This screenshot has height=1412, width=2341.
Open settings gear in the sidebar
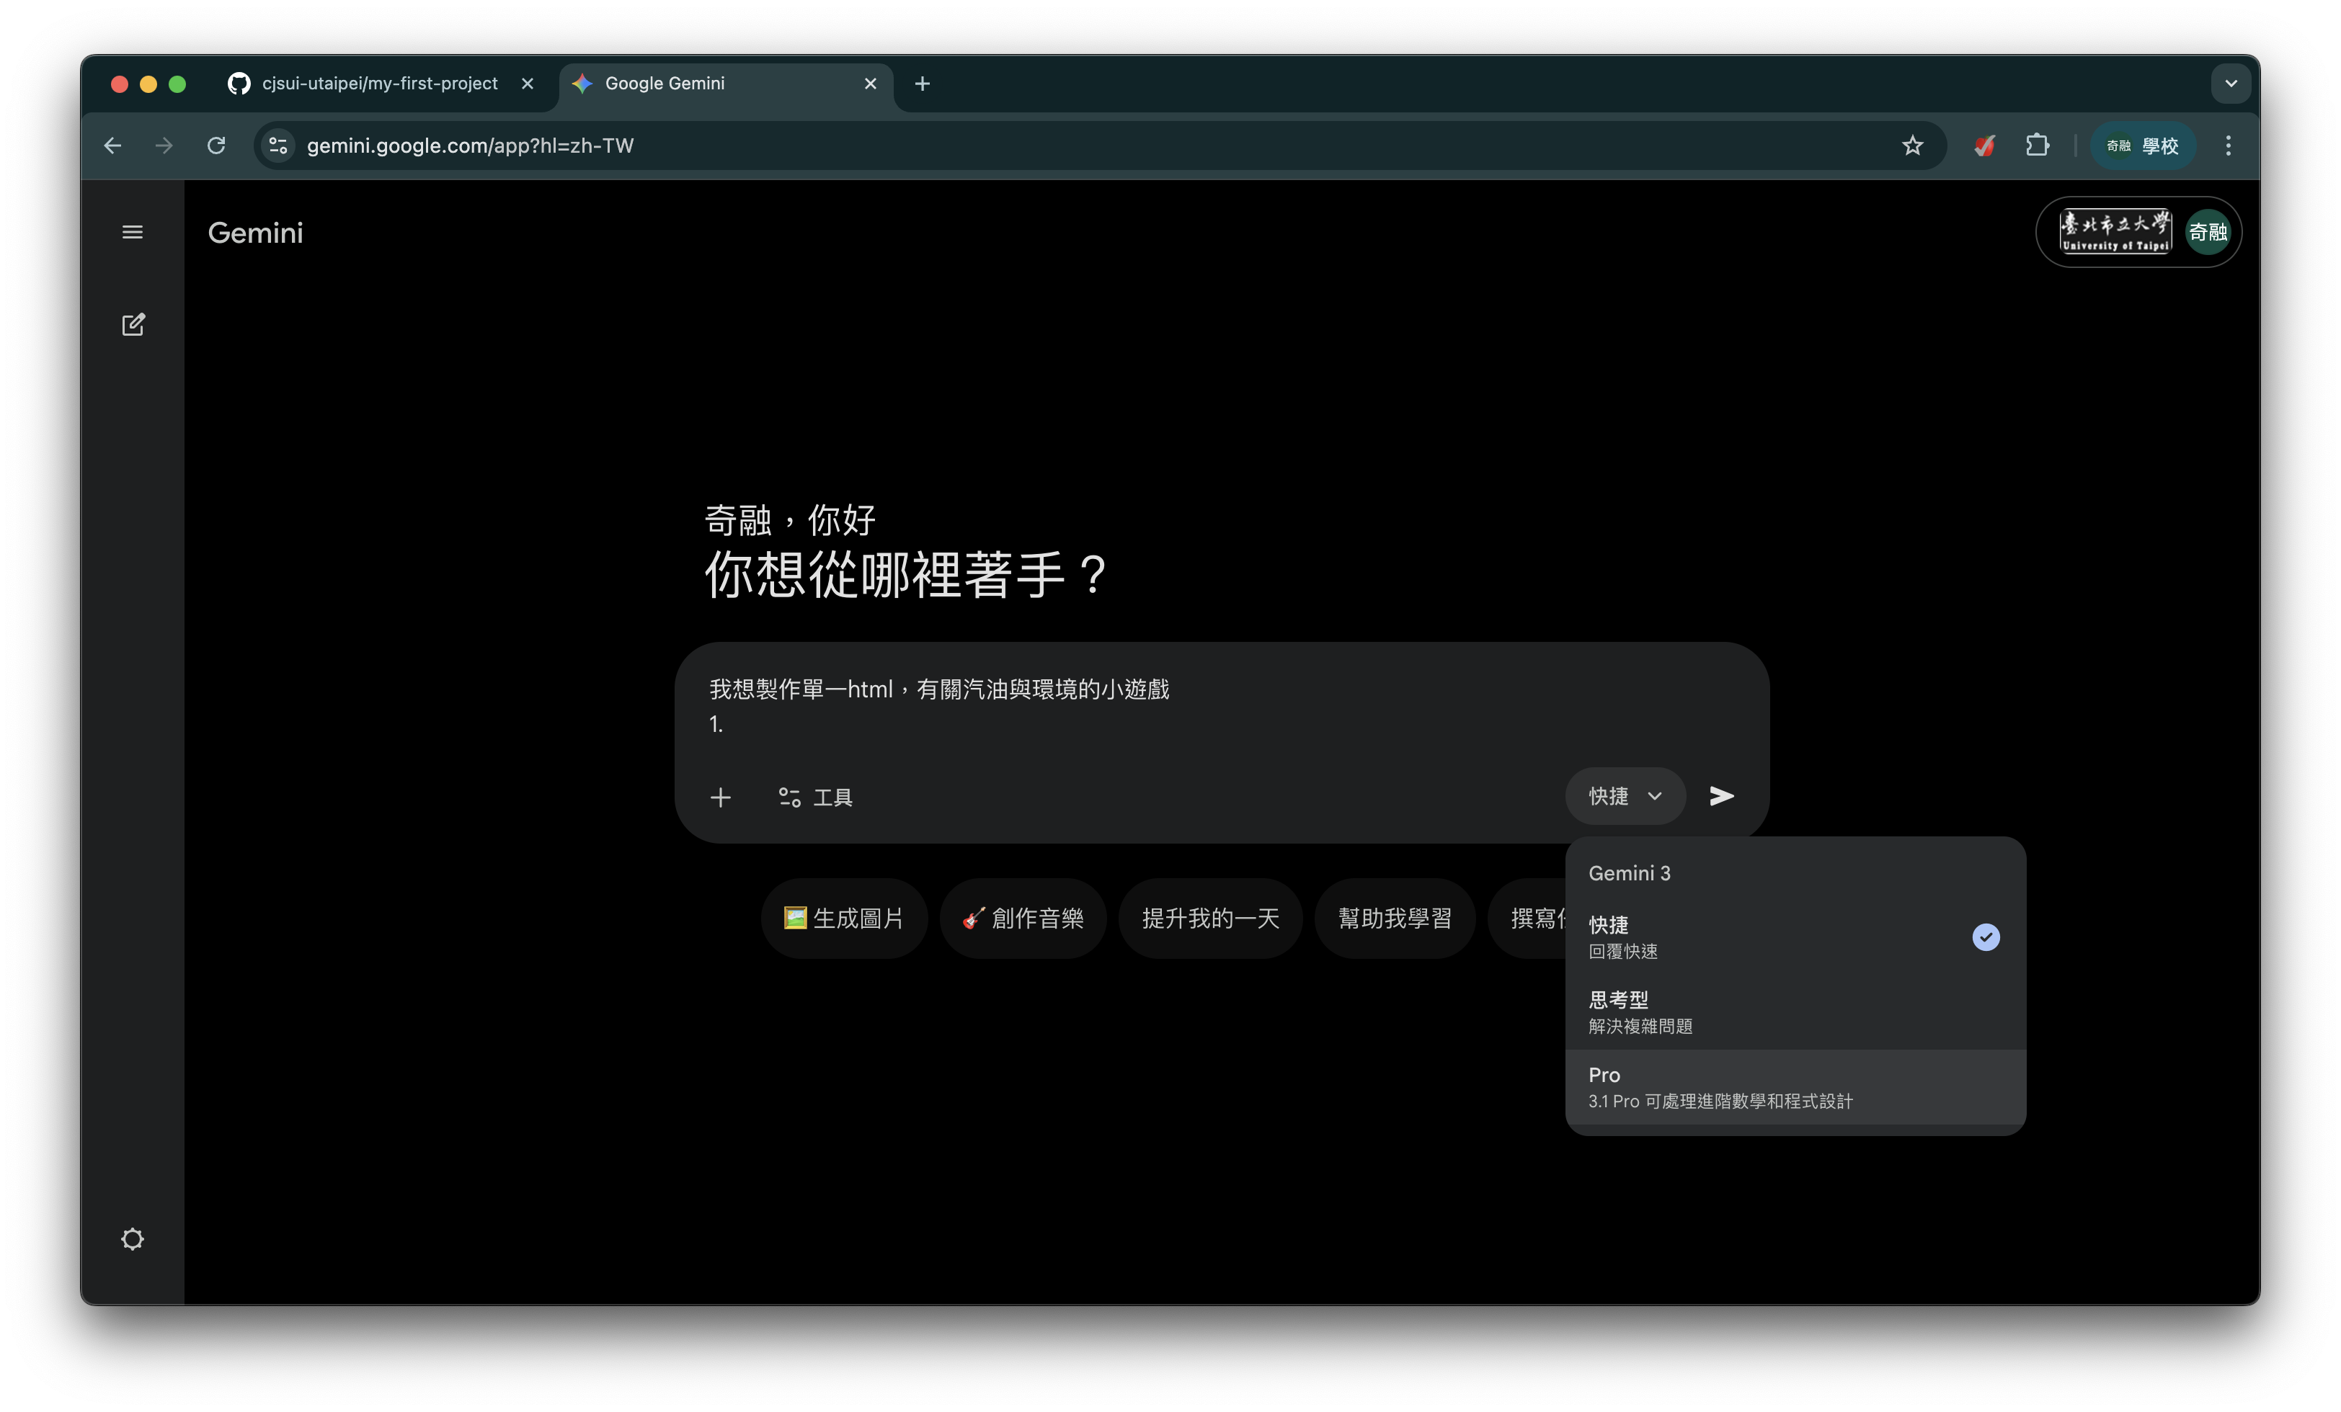pos(132,1239)
